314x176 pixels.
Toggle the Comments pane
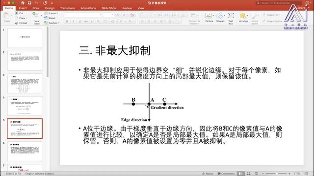click(226, 174)
